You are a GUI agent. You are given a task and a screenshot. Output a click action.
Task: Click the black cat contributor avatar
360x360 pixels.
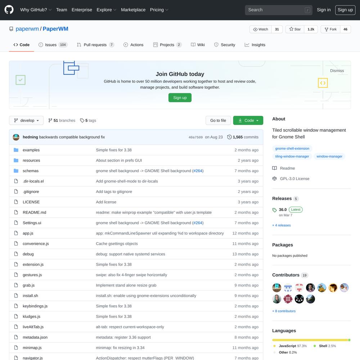click(x=299, y=299)
